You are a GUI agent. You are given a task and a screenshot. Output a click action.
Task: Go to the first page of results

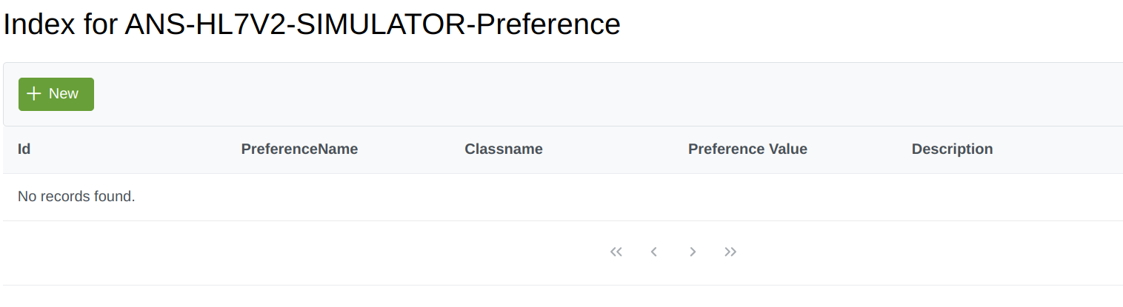[x=616, y=252]
